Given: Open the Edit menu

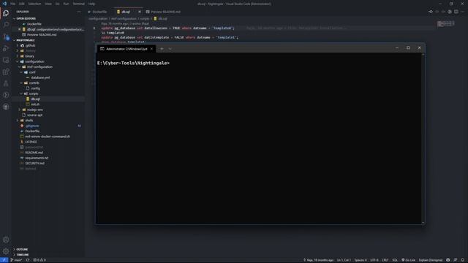Looking at the screenshot, I should click(x=22, y=4).
